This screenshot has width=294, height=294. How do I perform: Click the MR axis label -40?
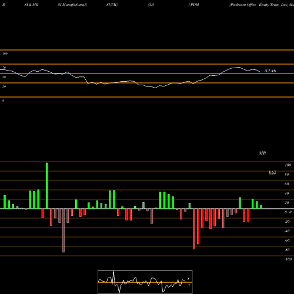click(x=287, y=231)
